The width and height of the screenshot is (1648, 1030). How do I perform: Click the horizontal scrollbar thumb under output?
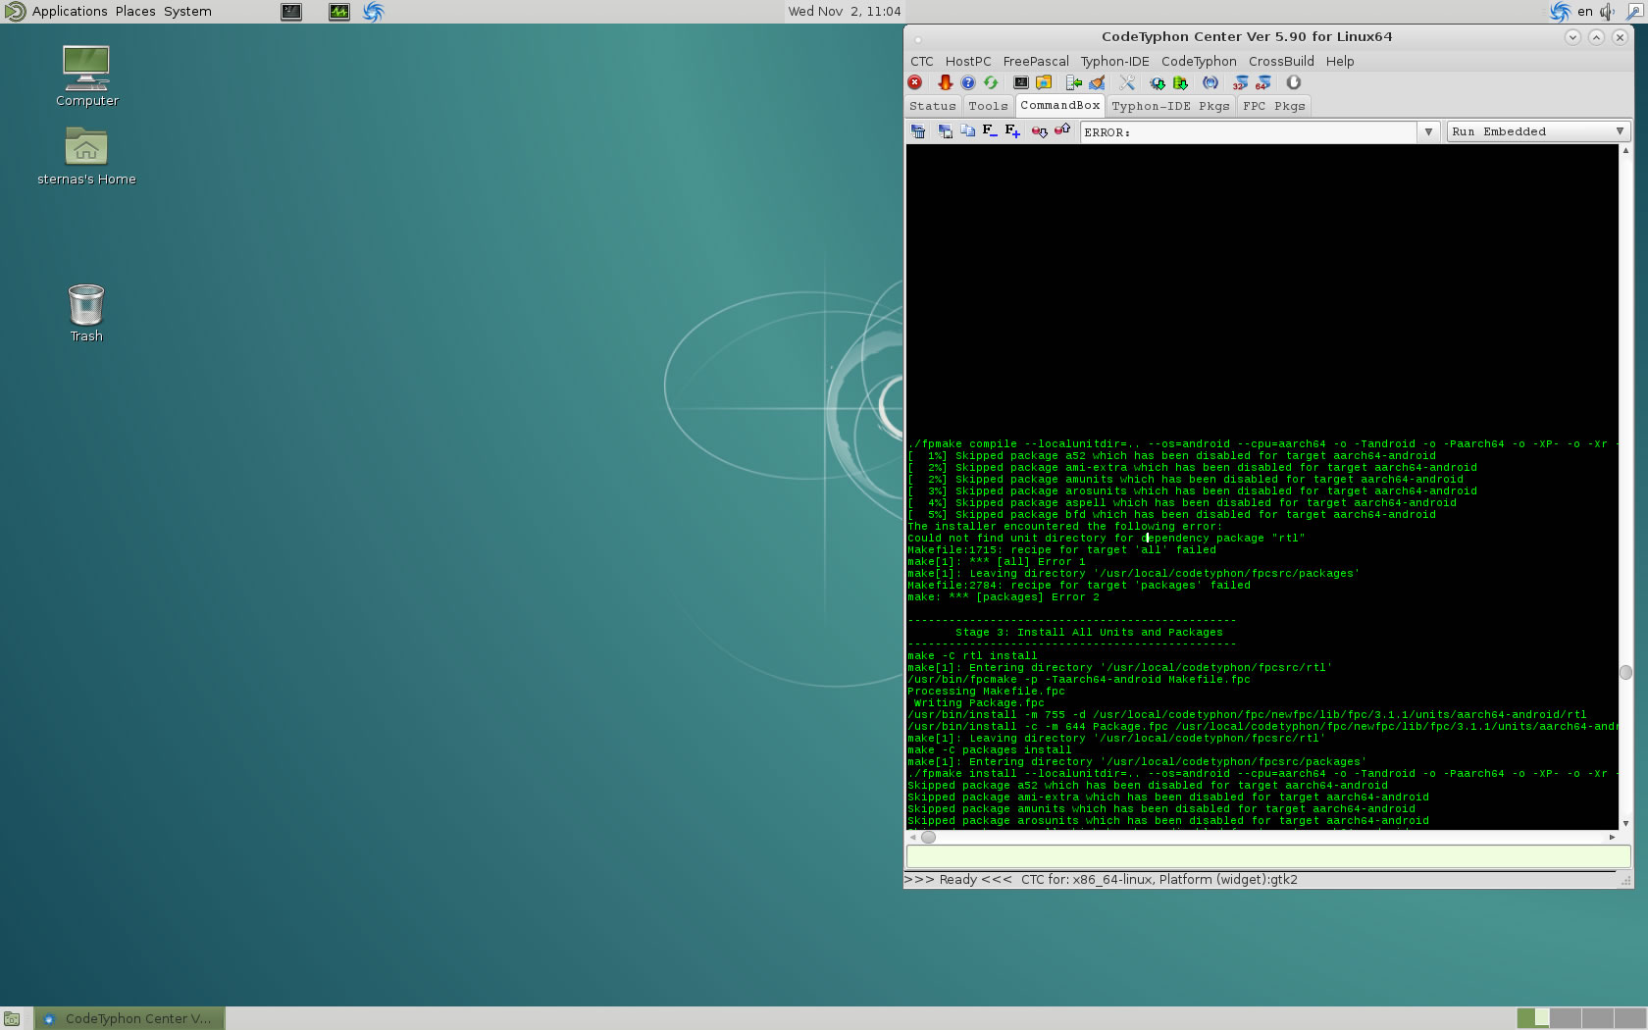point(929,837)
